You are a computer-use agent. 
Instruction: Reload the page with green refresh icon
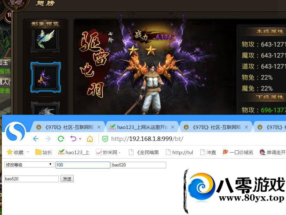tap(61, 139)
